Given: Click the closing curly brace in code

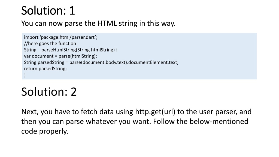Looking at the screenshot, I should (x=25, y=75).
